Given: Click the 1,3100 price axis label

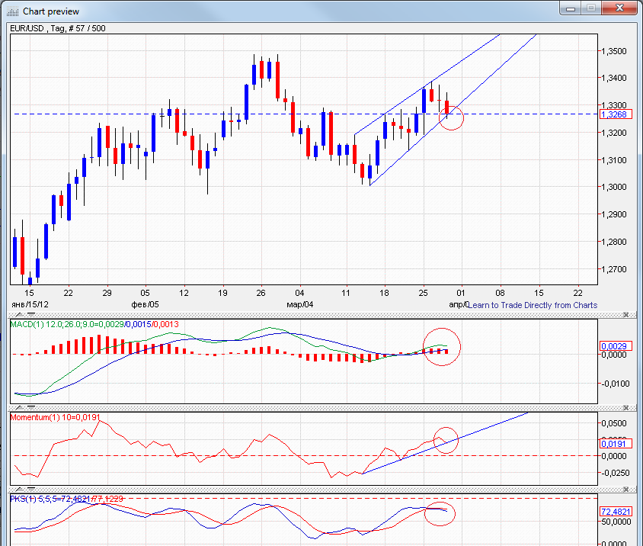Looking at the screenshot, I should click(x=614, y=160).
